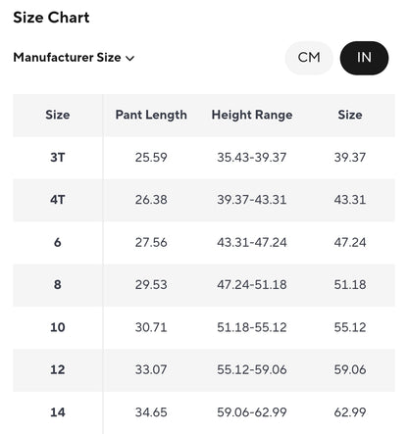Image resolution: width=408 pixels, height=434 pixels.
Task: Select the size 12 row label
Action: click(58, 369)
